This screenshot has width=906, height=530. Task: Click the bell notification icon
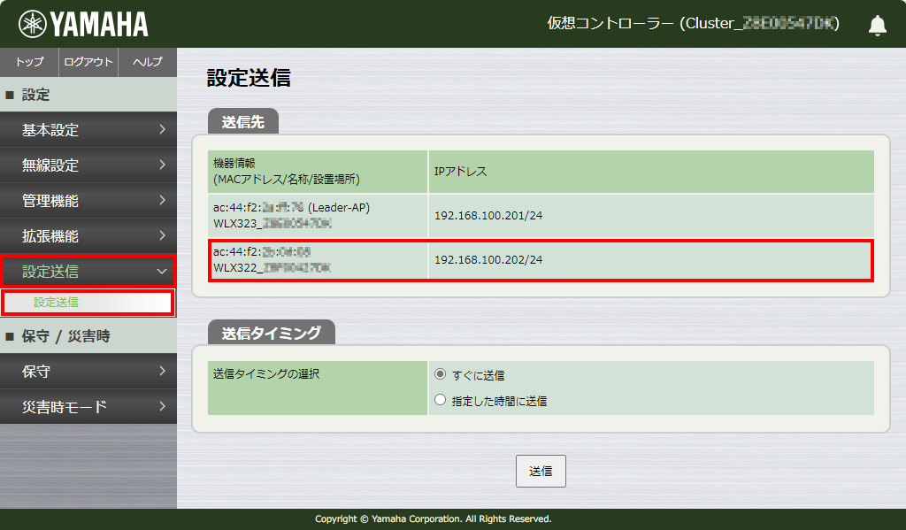coord(877,25)
